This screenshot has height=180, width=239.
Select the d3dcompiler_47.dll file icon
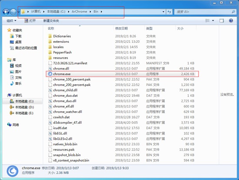point(50,122)
